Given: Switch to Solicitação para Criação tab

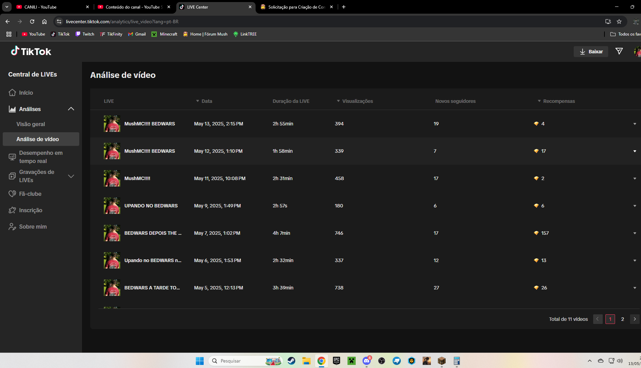Looking at the screenshot, I should (297, 7).
